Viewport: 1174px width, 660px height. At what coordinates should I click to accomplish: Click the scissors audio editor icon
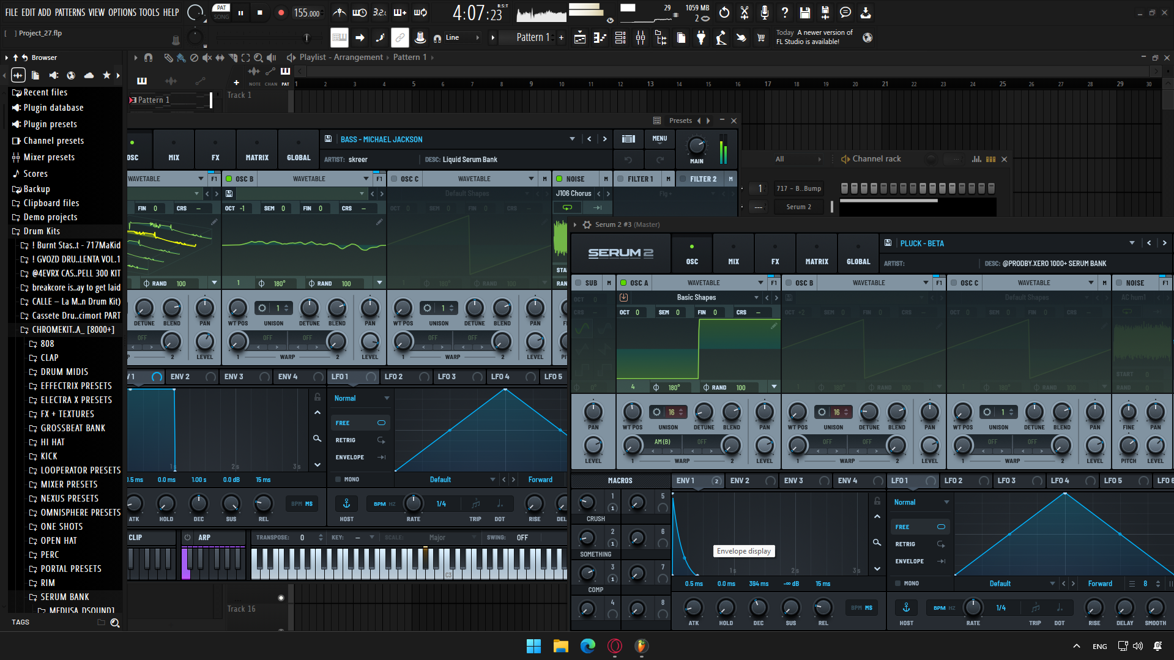(745, 12)
